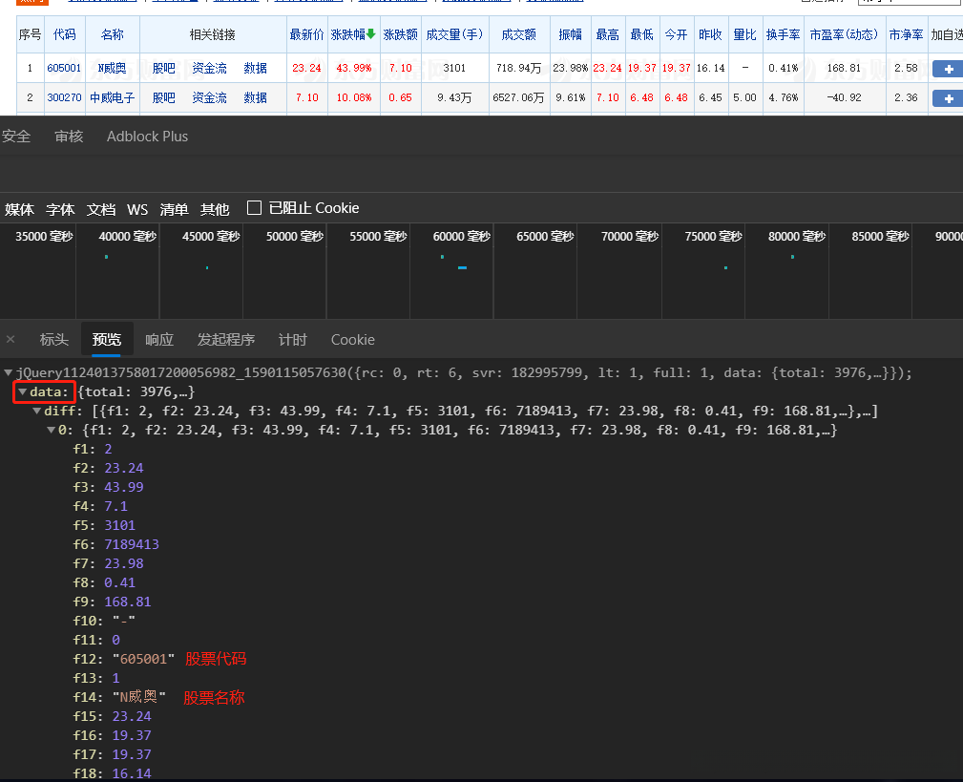Collapse the jQuery root response node

click(x=8, y=372)
